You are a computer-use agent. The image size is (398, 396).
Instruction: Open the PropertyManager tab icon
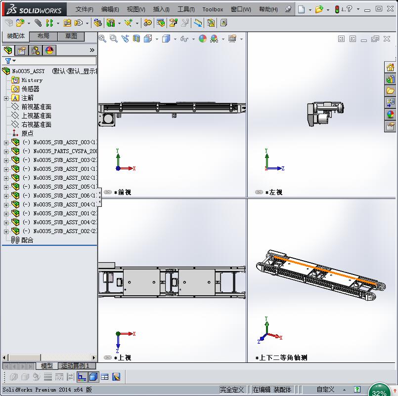pyautogui.click(x=22, y=50)
